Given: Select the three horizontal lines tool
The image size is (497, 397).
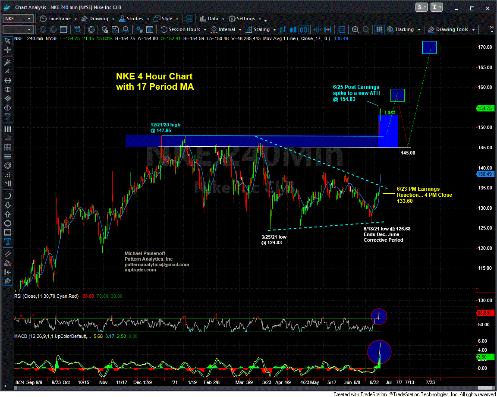Looking at the screenshot, I should coord(7,156).
